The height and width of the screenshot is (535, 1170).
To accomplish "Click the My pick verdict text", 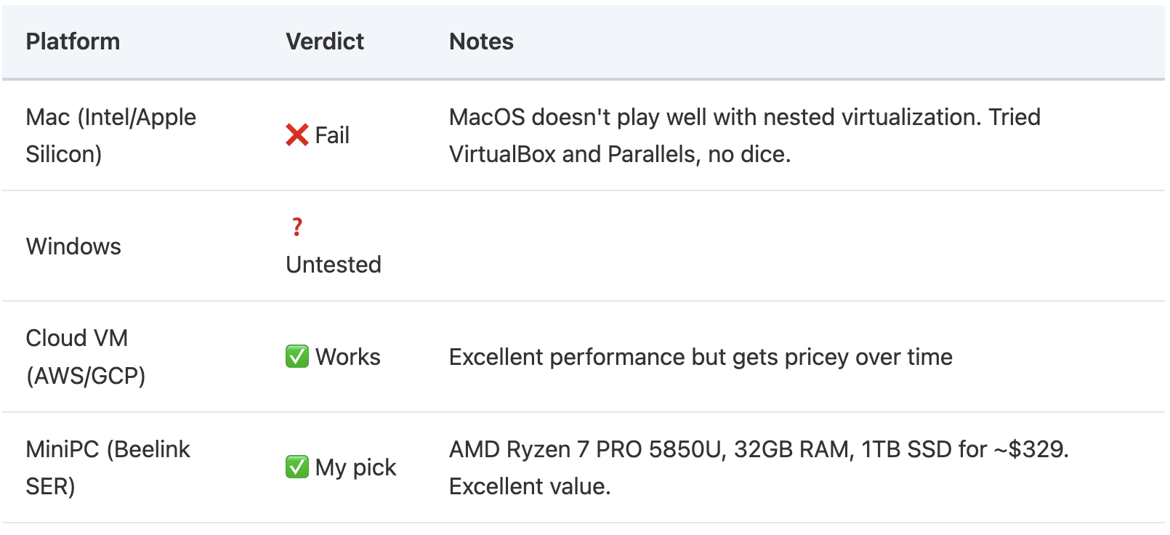I will click(x=356, y=467).
